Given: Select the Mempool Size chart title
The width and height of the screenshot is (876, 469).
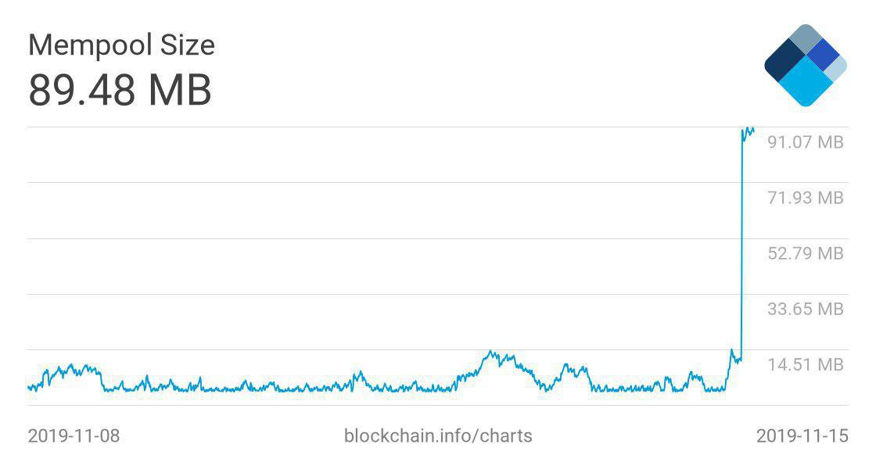Looking at the screenshot, I should click(x=121, y=45).
